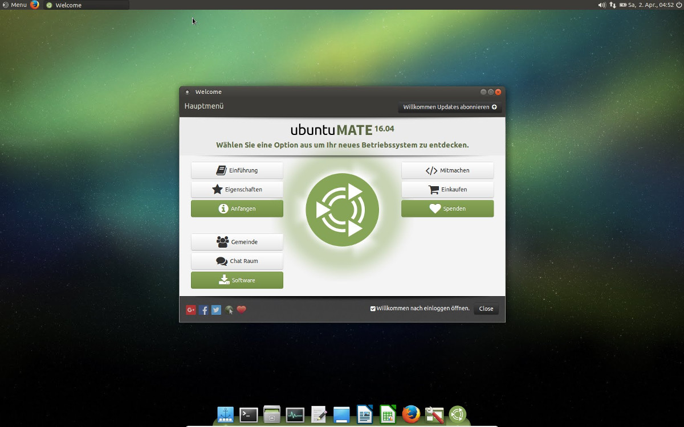Open the clock calendar showing 04:52
Screen dimensions: 684x427
point(651,5)
